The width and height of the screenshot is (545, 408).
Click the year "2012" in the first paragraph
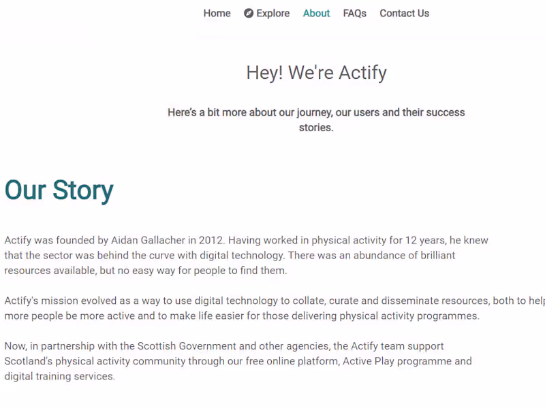[212, 240]
